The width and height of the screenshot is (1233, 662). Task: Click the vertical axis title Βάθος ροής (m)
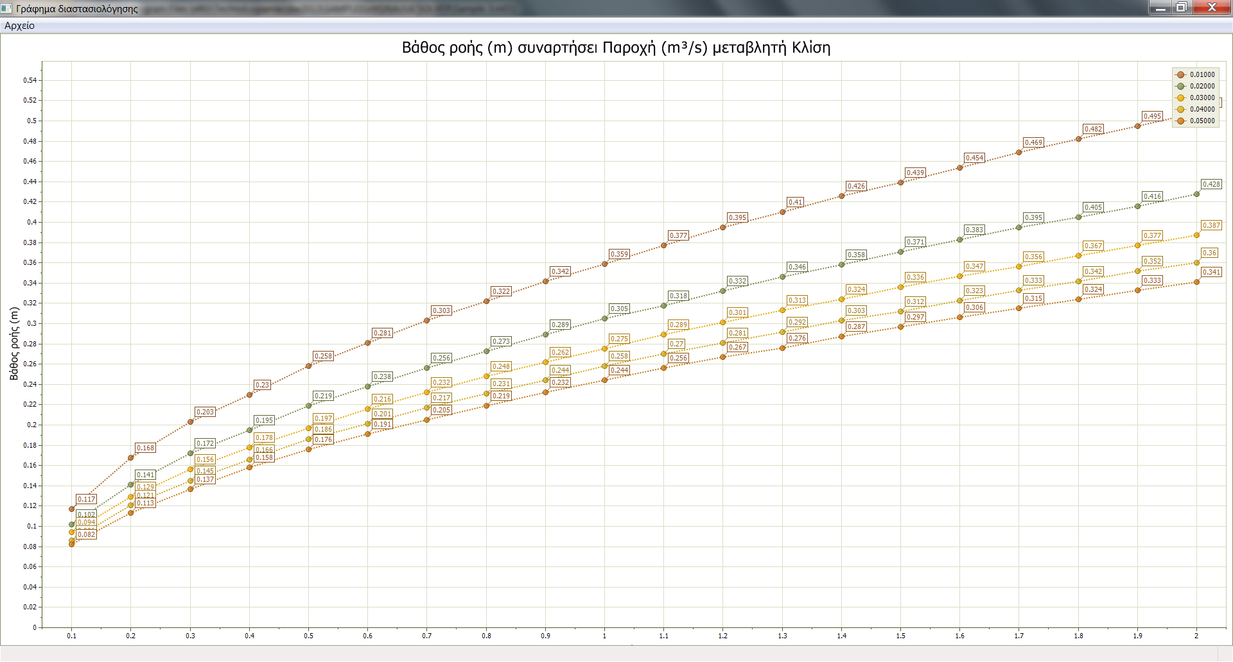point(14,343)
